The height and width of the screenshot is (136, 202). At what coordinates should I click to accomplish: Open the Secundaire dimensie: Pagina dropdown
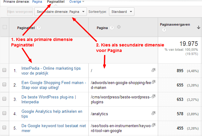pos(60,12)
